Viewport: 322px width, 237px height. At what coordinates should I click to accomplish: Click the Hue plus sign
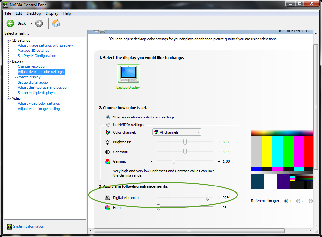219,208
